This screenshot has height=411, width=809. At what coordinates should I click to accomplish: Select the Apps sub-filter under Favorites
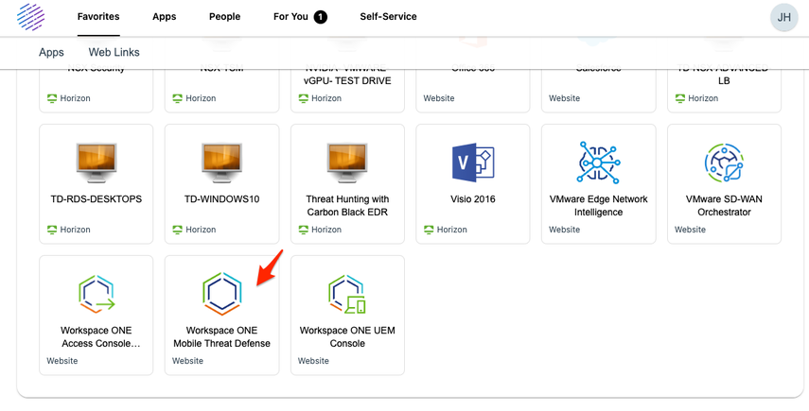[51, 53]
